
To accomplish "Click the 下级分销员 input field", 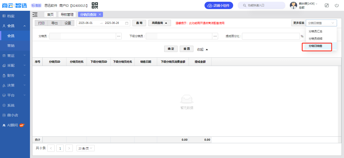I will [179, 36].
